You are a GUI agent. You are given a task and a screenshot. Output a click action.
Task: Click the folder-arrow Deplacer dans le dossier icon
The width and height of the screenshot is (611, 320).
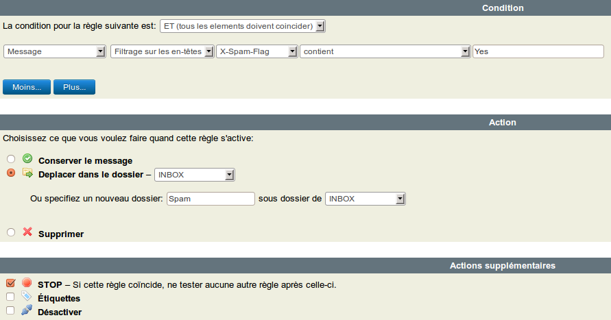coord(27,173)
